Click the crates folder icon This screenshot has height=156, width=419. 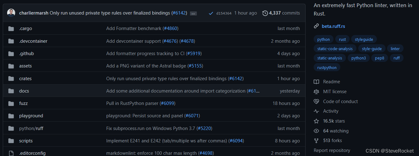(x=11, y=79)
